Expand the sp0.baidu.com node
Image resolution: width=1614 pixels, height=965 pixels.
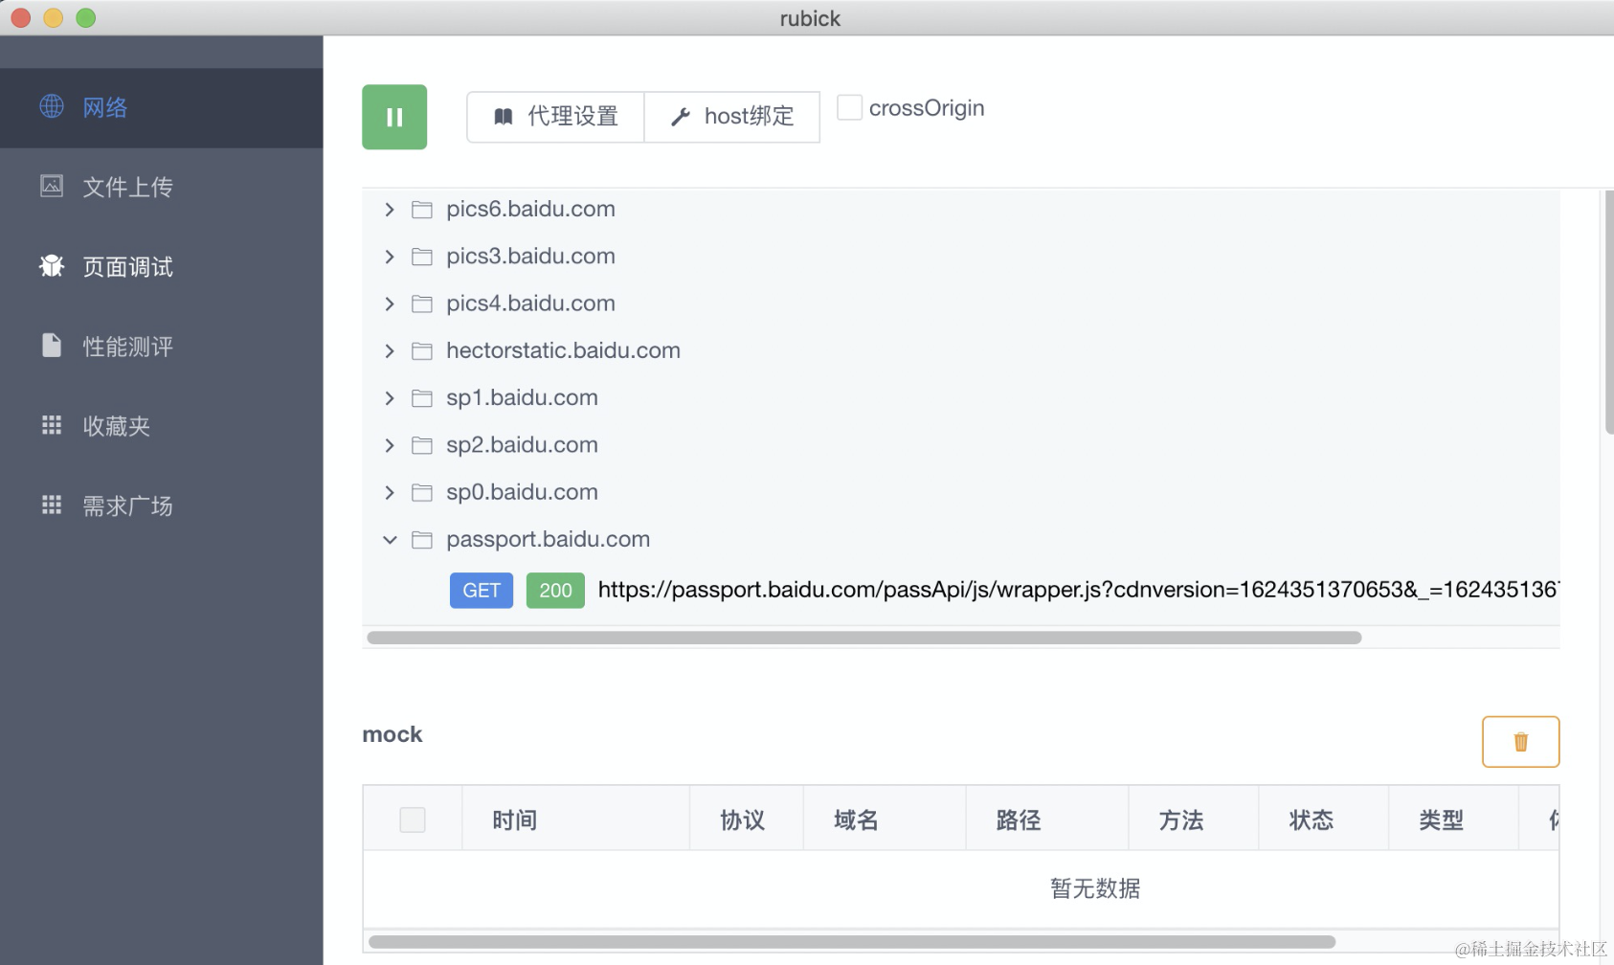pyautogui.click(x=390, y=492)
